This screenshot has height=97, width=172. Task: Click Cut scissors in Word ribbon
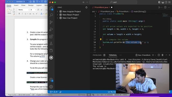tap(14, 9)
